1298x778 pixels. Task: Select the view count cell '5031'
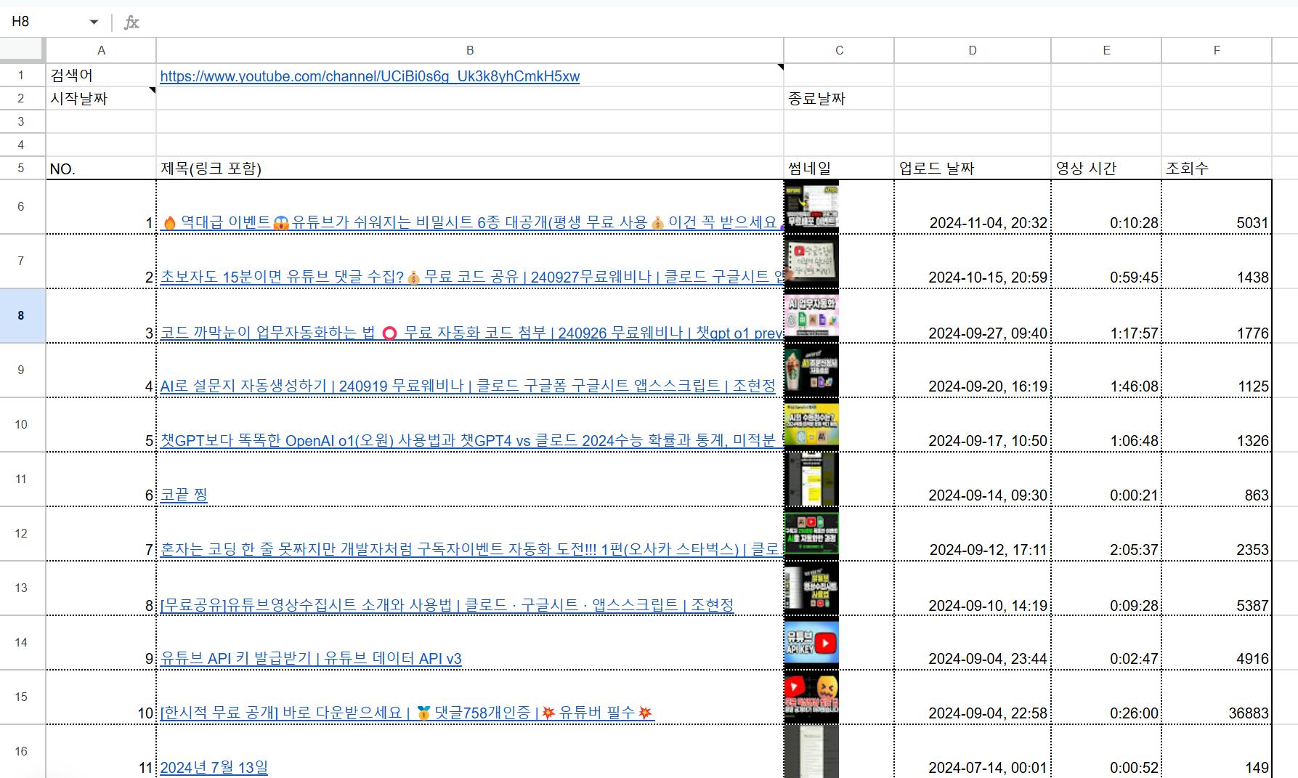[x=1217, y=207]
